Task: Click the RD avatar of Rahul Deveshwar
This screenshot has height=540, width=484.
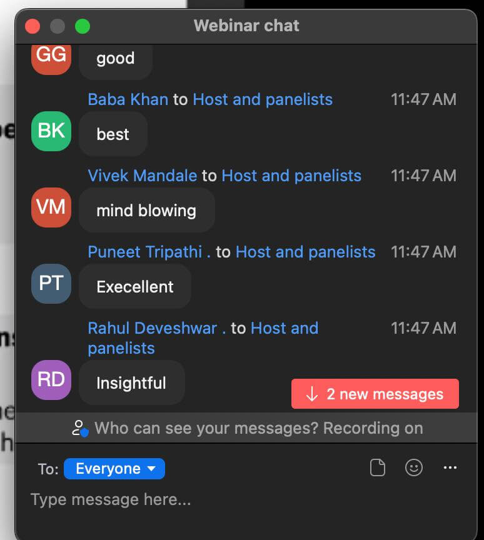Action: point(51,380)
